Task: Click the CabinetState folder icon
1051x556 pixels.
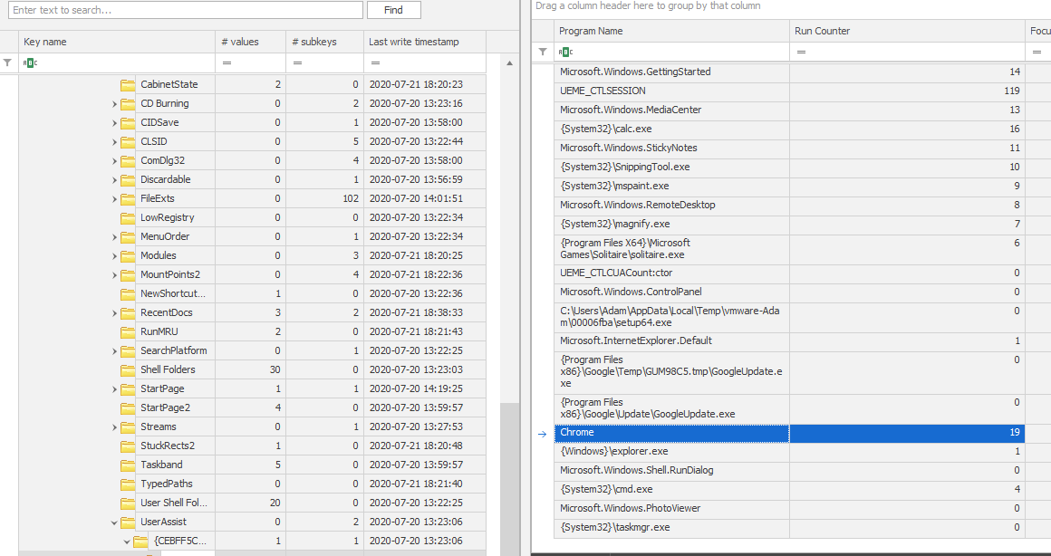Action: [x=128, y=84]
